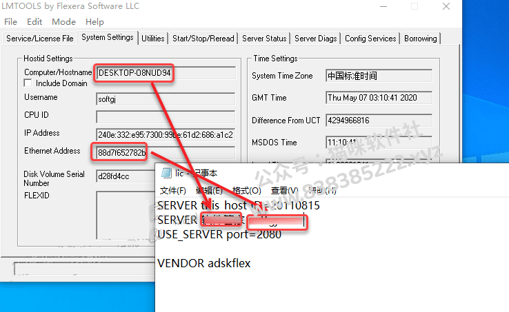509x312 pixels.
Task: Open the Edit menu in LMTOOLS
Action: pyautogui.click(x=34, y=22)
